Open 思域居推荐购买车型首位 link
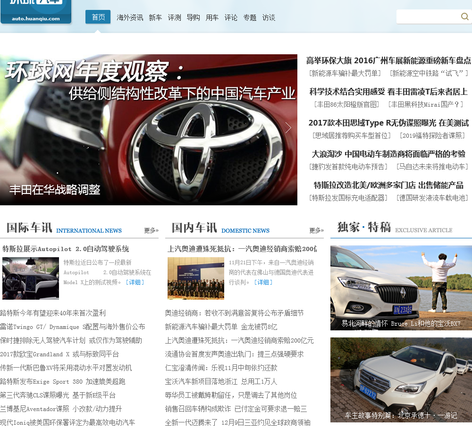This screenshot has width=472, height=429. click(x=352, y=135)
